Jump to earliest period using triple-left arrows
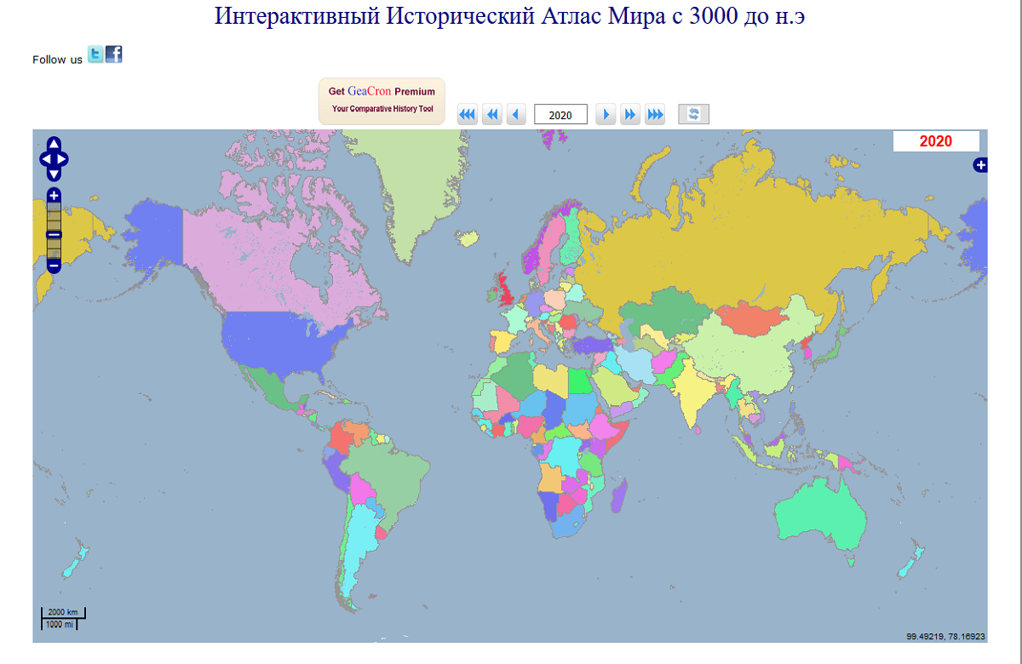 pos(467,113)
